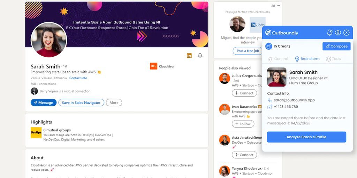The image size is (357, 178).
Task: Close the Outboundly panel
Action: tap(346, 33)
